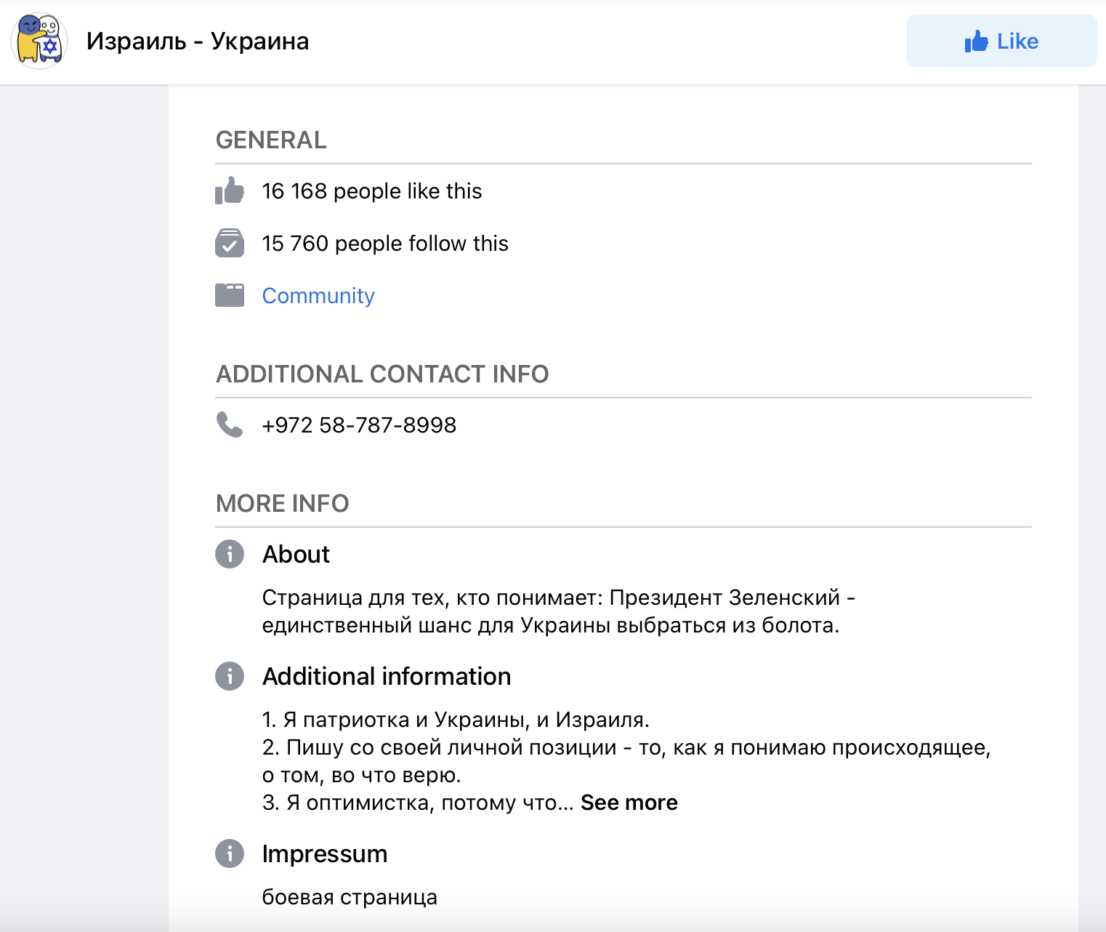This screenshot has width=1106, height=932.
Task: Click the page title Израиль - Украина
Action: point(198,41)
